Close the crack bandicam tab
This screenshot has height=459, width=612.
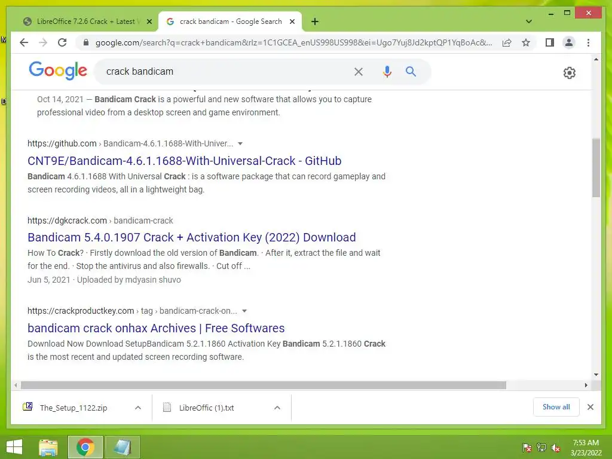pyautogui.click(x=292, y=22)
